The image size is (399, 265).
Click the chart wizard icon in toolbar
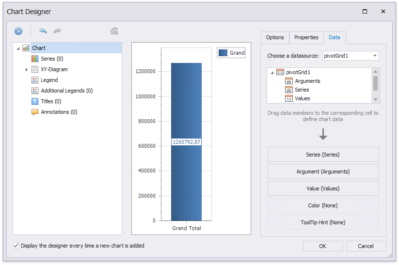(x=114, y=31)
